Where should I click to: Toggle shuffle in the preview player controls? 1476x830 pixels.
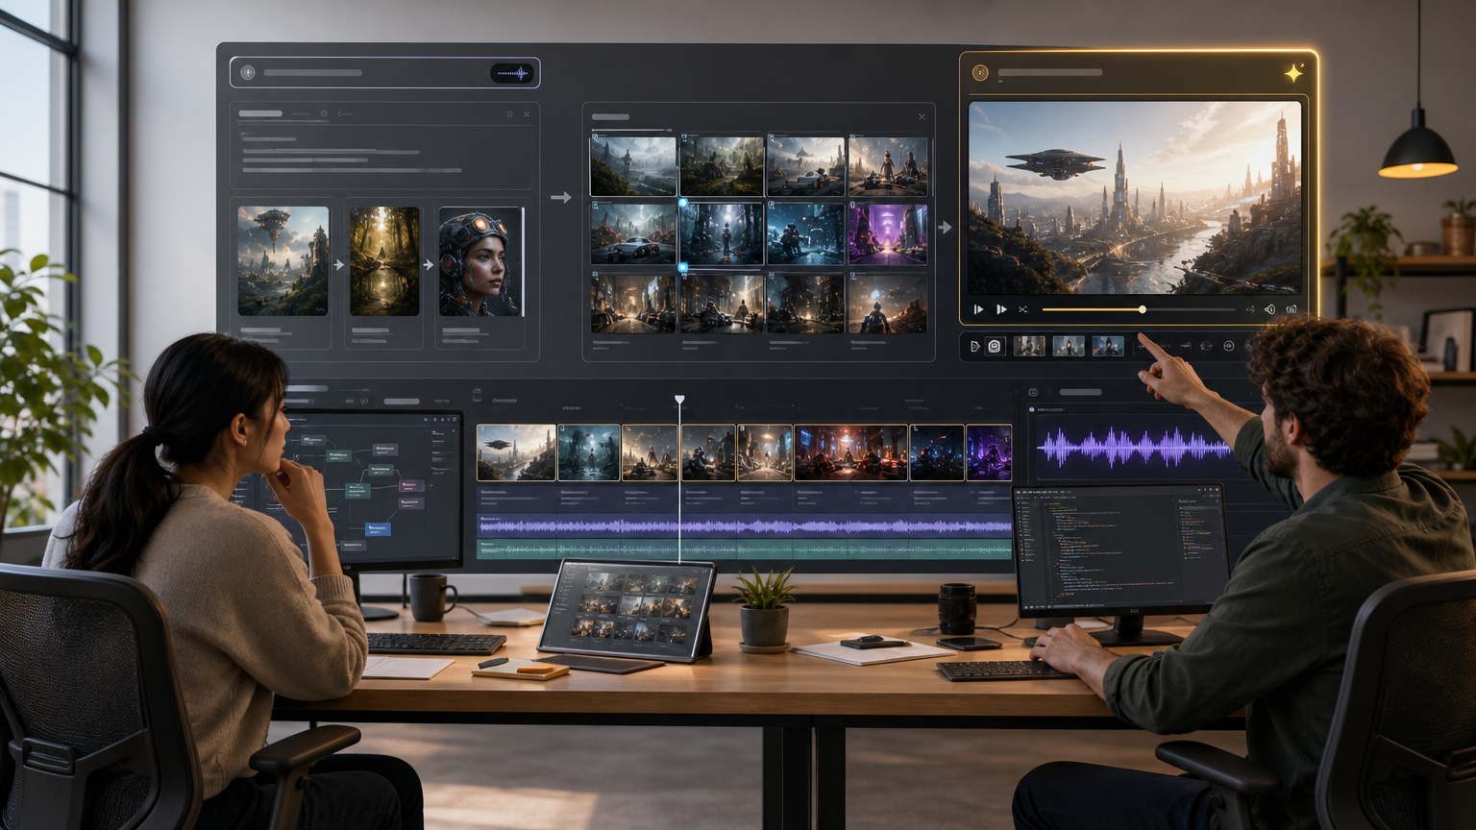[1022, 309]
